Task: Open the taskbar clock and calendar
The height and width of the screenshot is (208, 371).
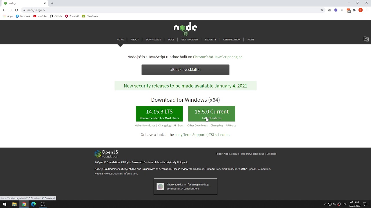Action: coord(355,204)
